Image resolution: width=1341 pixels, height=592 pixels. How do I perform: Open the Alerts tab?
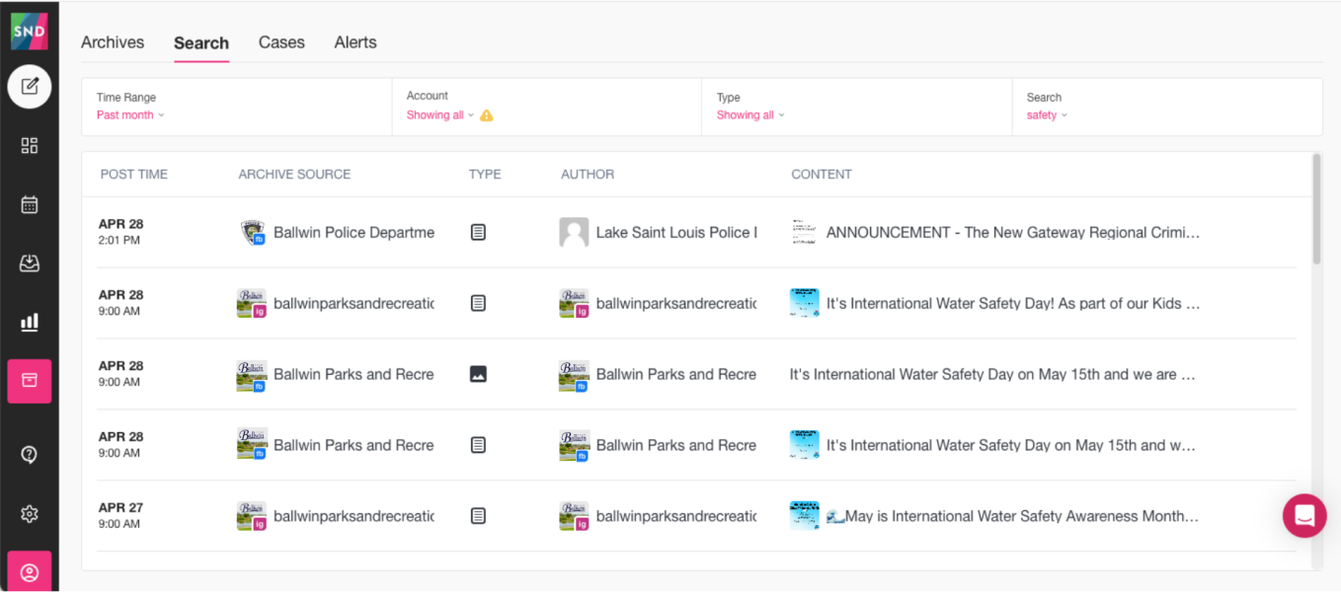[355, 42]
